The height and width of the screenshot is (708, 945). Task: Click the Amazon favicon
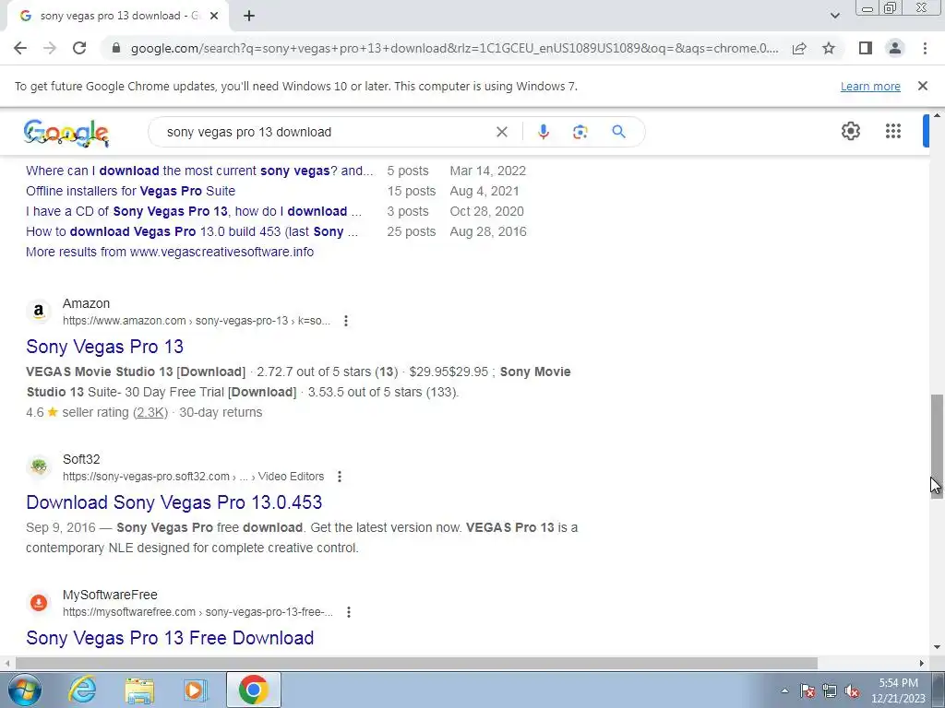click(x=39, y=312)
